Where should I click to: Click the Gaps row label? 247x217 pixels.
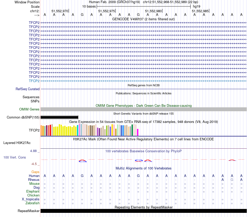click(35, 172)
